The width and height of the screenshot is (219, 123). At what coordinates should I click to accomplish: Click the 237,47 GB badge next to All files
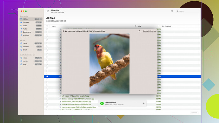tap(38, 19)
